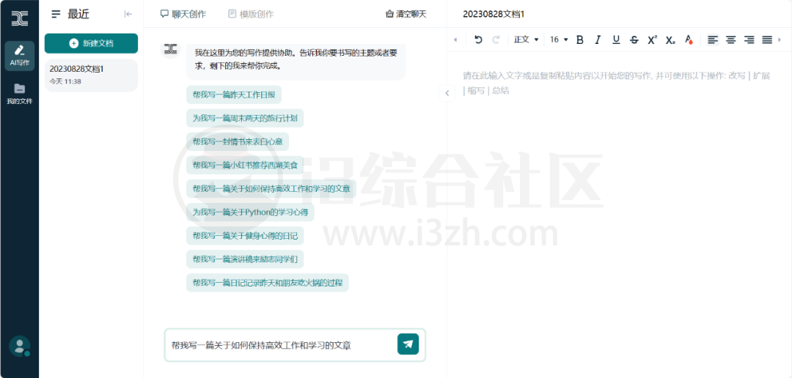Screen dimensions: 792x378
Task: Click the document title 20230828文档1
Action: (x=494, y=14)
